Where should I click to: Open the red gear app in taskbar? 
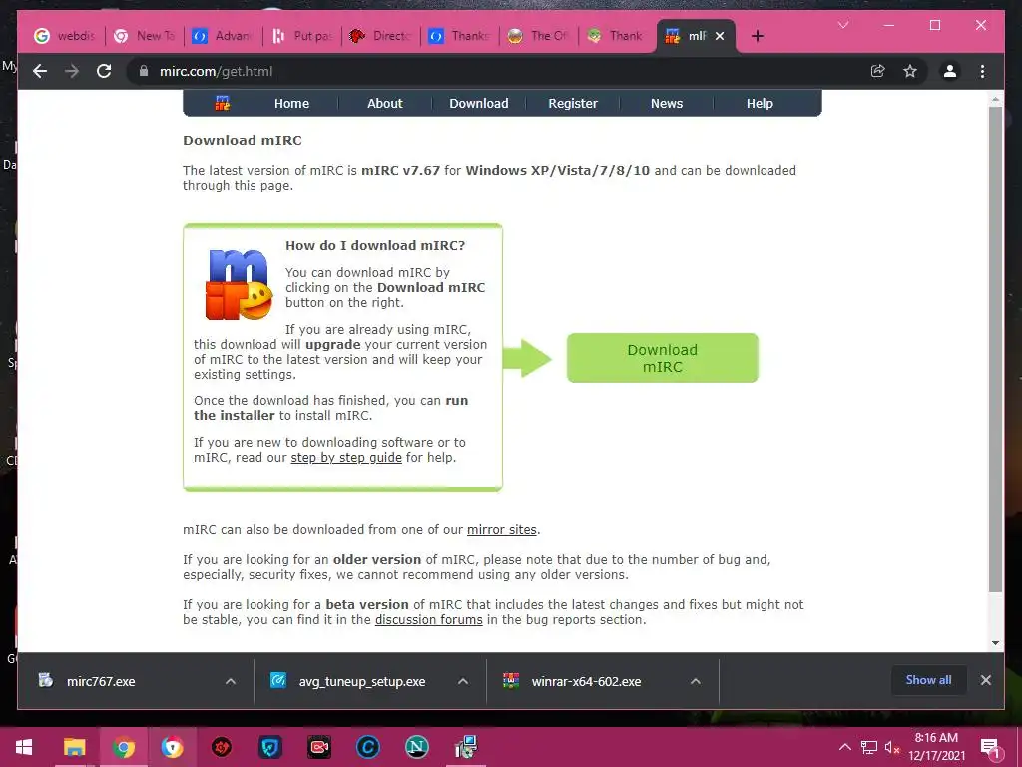tap(221, 747)
